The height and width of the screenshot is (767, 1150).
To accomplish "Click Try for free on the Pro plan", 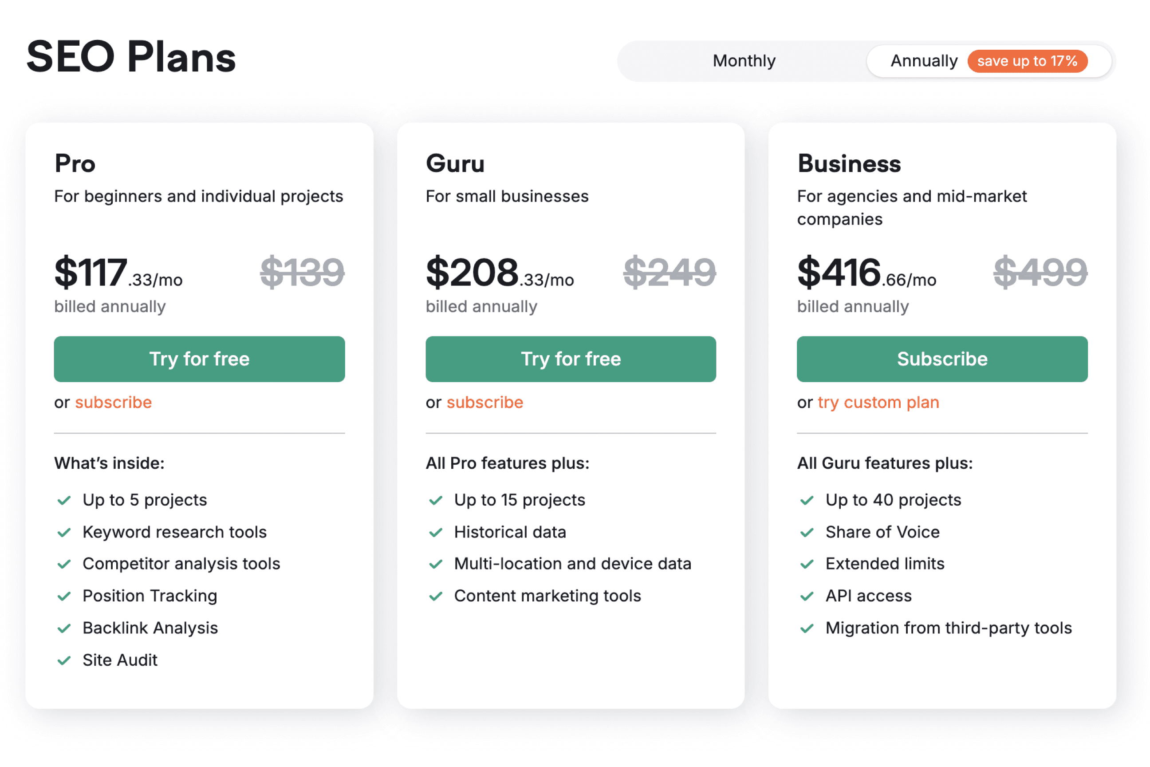I will point(199,359).
